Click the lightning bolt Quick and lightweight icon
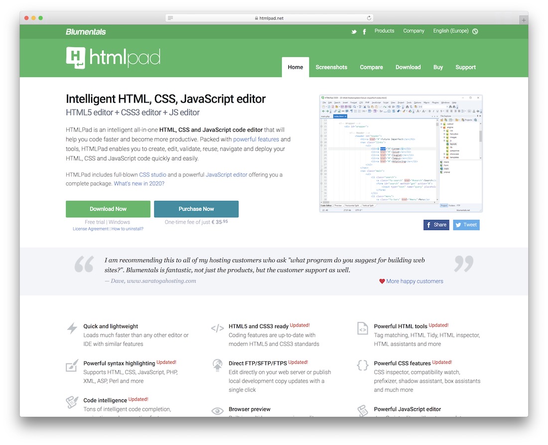Screen dimensions: 548x445 coord(72,329)
